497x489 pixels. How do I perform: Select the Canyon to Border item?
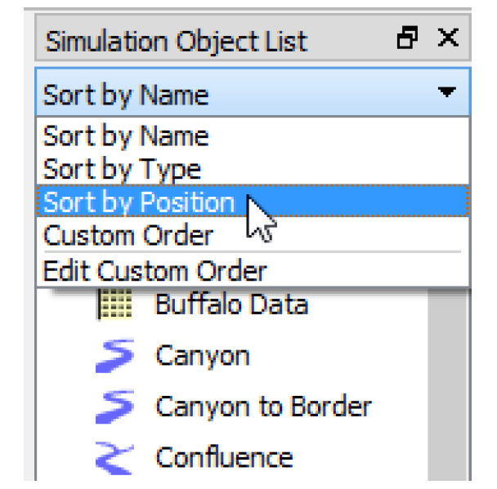[263, 407]
